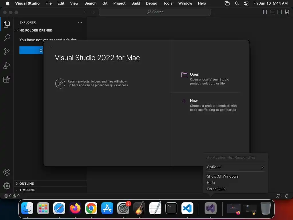Click the pin icon for recent projects
This screenshot has height=220, width=293.
tap(60, 83)
